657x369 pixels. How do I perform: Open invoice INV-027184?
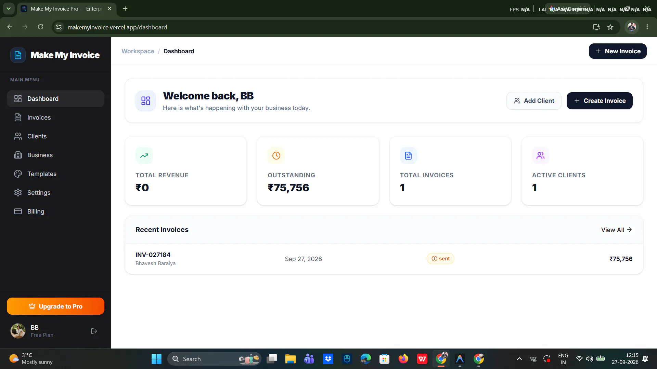coord(153,255)
